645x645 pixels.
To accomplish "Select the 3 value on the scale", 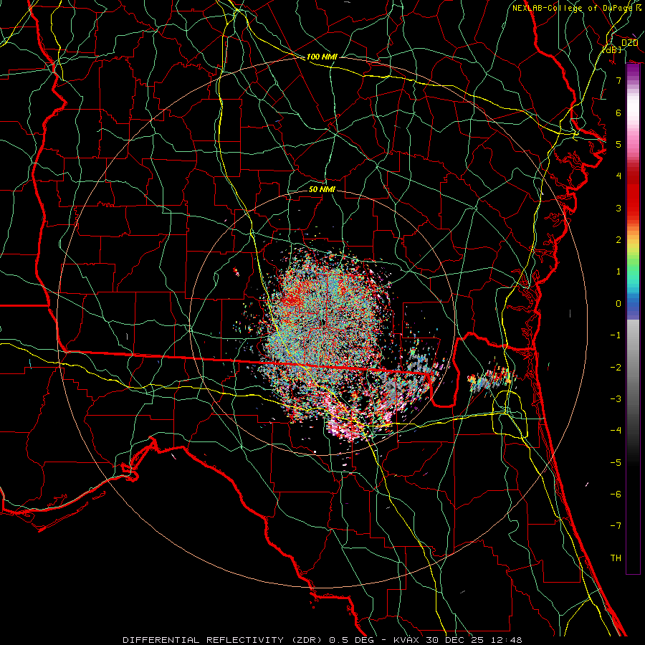I will coord(618,208).
